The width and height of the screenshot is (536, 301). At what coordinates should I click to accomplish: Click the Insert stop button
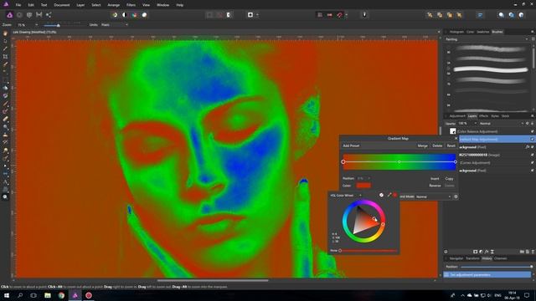click(x=435, y=178)
